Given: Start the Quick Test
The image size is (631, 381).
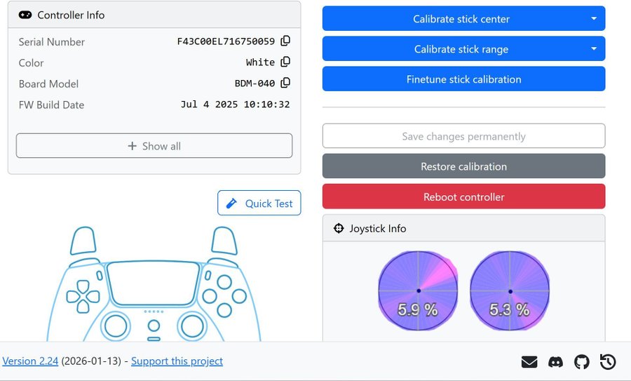Looking at the screenshot, I should (259, 203).
